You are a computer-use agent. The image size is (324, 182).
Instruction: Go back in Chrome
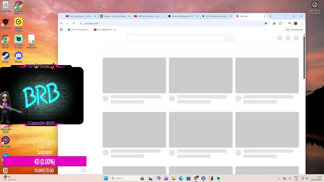coord(62,23)
